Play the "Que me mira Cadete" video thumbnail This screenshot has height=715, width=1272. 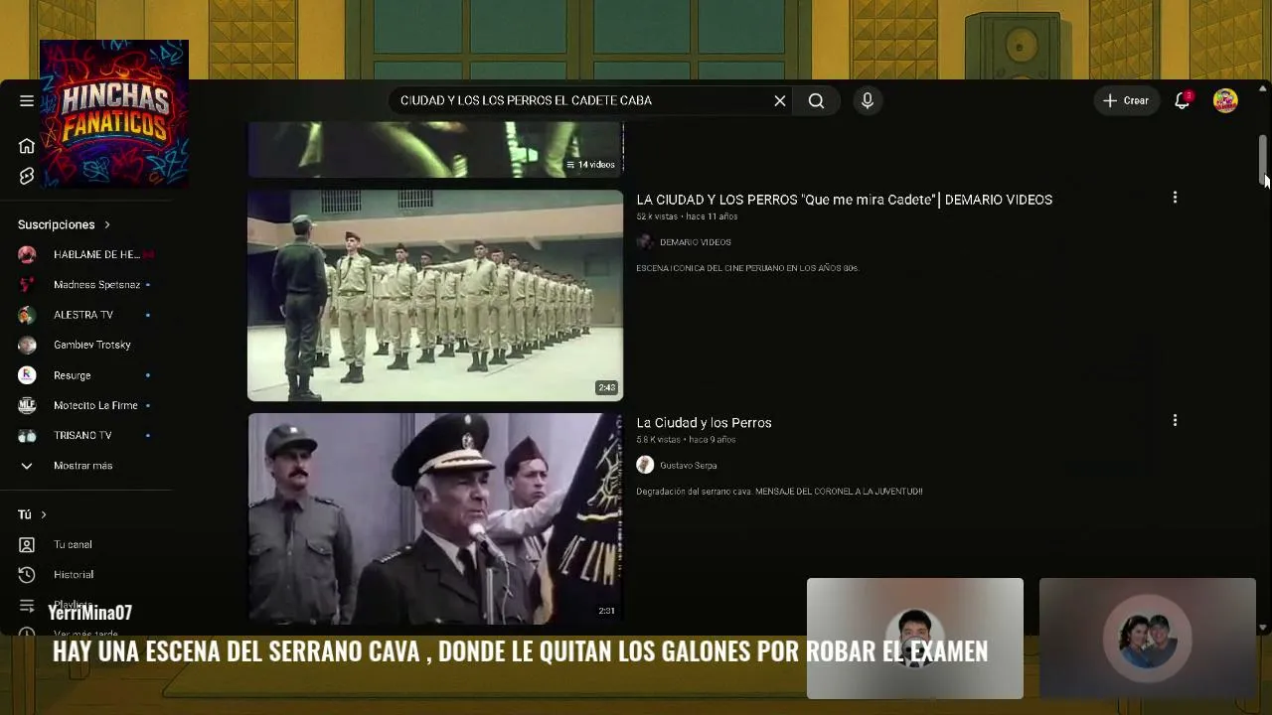(435, 295)
